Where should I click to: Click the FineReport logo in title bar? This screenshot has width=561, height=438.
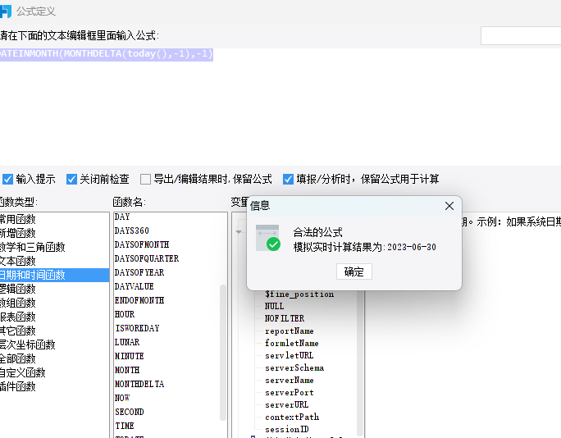[6, 11]
